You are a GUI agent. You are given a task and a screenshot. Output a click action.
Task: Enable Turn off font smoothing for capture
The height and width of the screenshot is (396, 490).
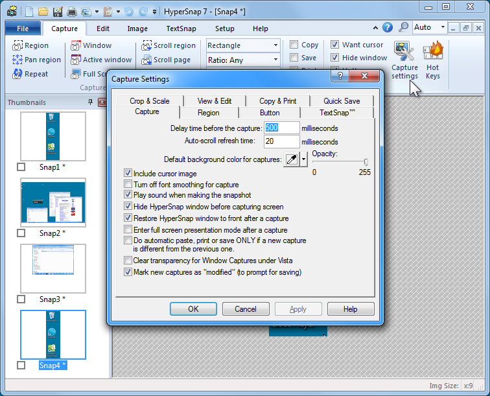click(x=128, y=185)
